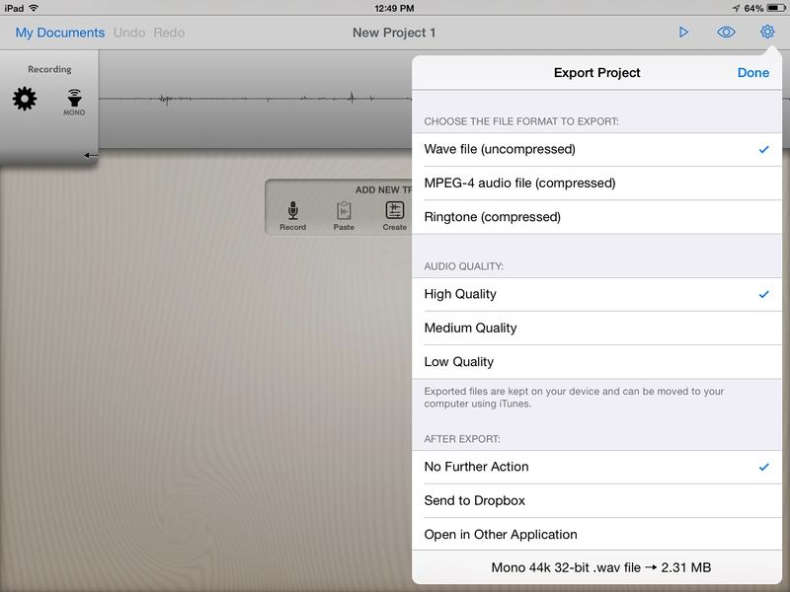The height and width of the screenshot is (592, 790).
Task: Toggle the eye visibility icon
Action: pos(726,33)
